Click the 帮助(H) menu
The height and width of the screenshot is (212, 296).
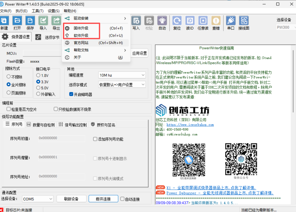click(70, 11)
